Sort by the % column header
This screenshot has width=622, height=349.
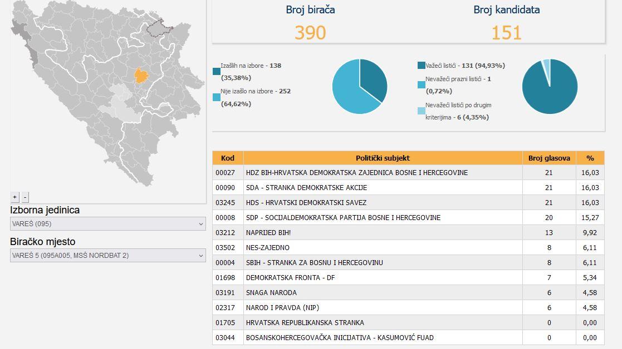point(590,158)
